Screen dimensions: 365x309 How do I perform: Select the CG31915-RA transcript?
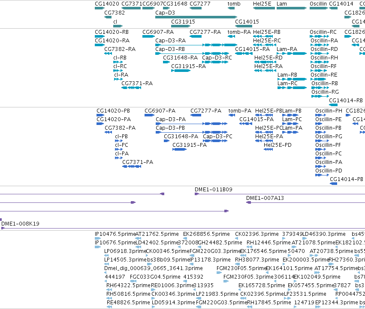[181, 71]
